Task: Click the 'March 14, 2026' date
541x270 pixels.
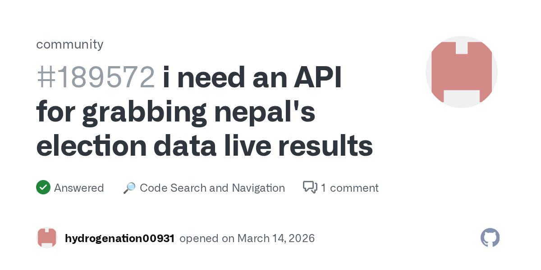Action: pyautogui.click(x=276, y=238)
